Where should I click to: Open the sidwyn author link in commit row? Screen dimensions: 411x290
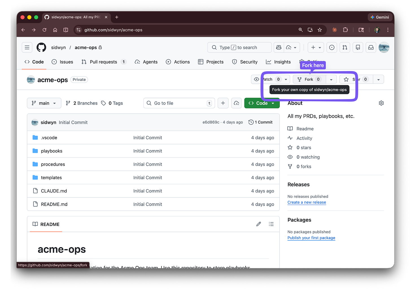[x=49, y=122]
